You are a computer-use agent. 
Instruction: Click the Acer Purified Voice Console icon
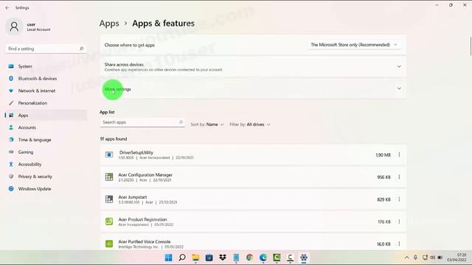click(x=109, y=244)
